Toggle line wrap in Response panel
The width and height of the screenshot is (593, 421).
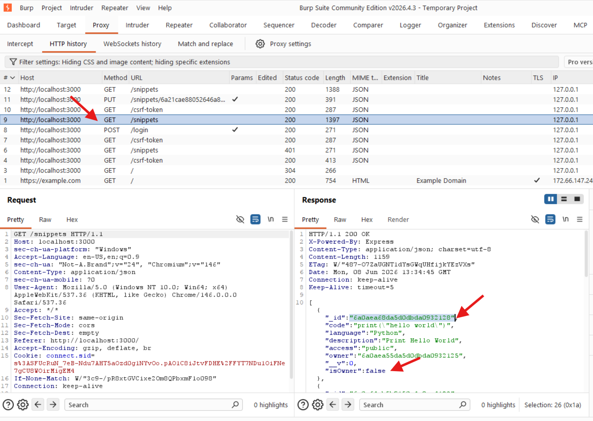[x=550, y=219]
